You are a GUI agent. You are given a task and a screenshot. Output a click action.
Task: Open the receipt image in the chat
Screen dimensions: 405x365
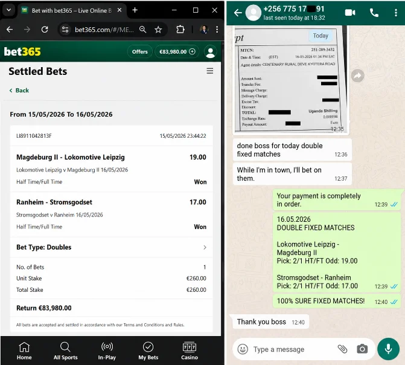click(x=291, y=80)
